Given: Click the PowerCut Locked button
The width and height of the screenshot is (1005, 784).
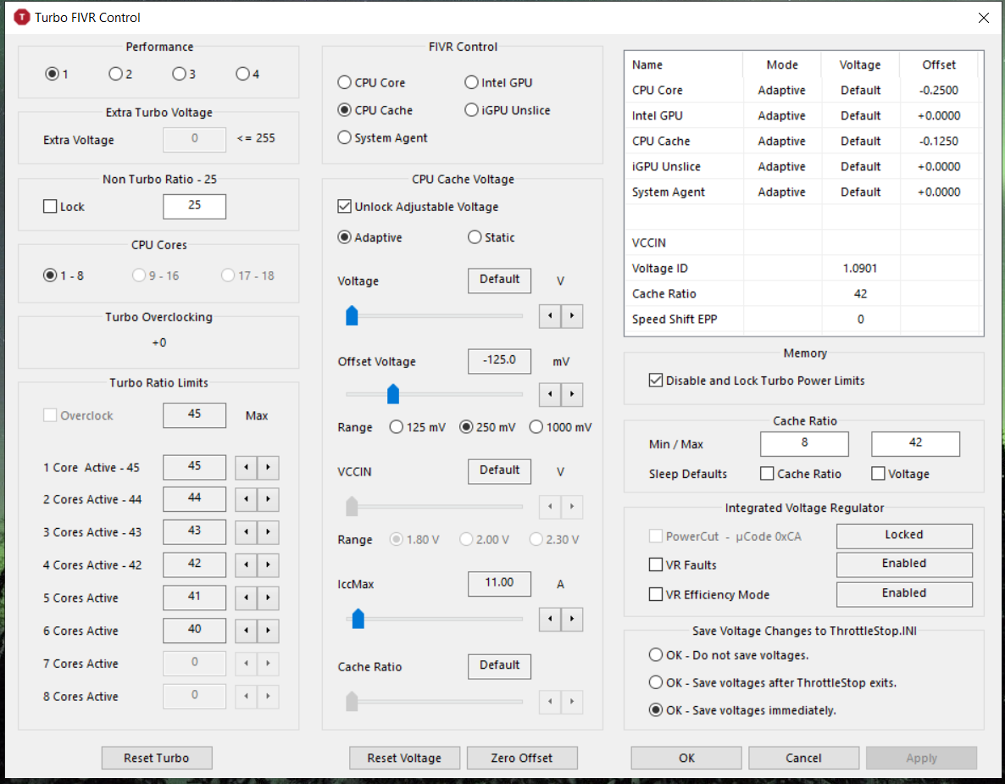Looking at the screenshot, I should pos(903,536).
